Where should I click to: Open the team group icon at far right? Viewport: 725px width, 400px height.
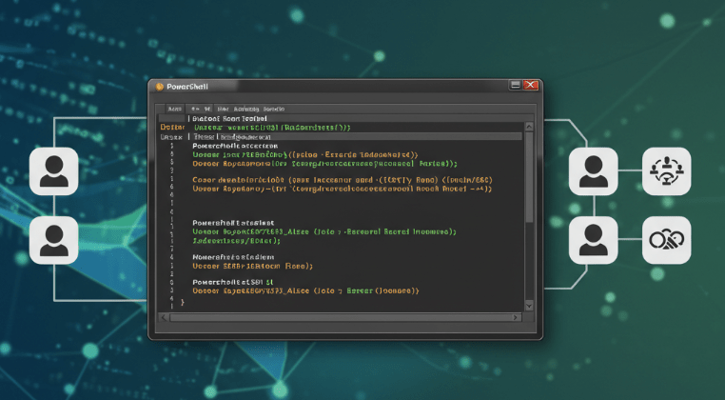667,171
